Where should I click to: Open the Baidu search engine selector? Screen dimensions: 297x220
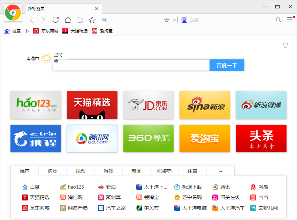click(184, 20)
